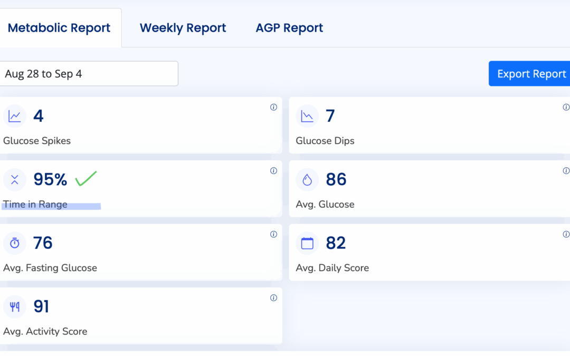Select the Time in Range icon
This screenshot has width=570, height=356.
click(15, 180)
